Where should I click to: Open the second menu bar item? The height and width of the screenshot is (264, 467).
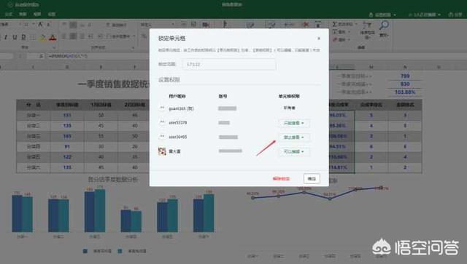23,15
